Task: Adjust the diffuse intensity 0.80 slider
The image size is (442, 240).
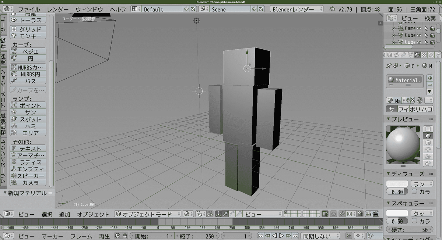Action: (x=397, y=191)
